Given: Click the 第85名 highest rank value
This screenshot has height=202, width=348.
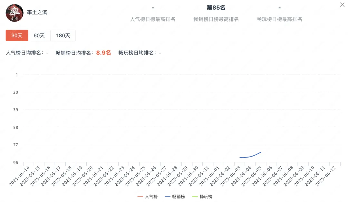Looking at the screenshot, I should pyautogui.click(x=216, y=8).
